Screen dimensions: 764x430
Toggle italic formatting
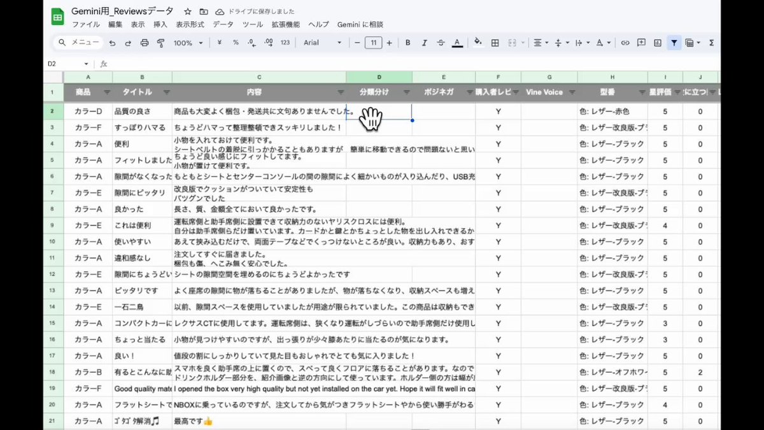point(424,43)
